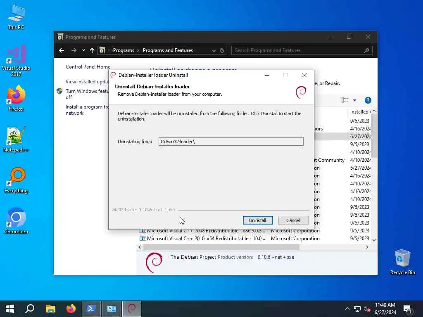Click the horizontal scrollbar right arrow
This screenshot has width=423, height=317.
[x=367, y=247]
